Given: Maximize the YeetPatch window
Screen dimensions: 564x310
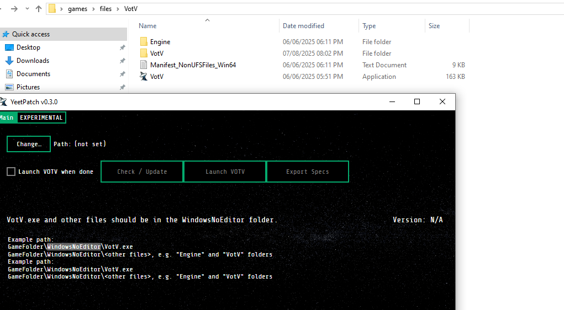Looking at the screenshot, I should 417,101.
